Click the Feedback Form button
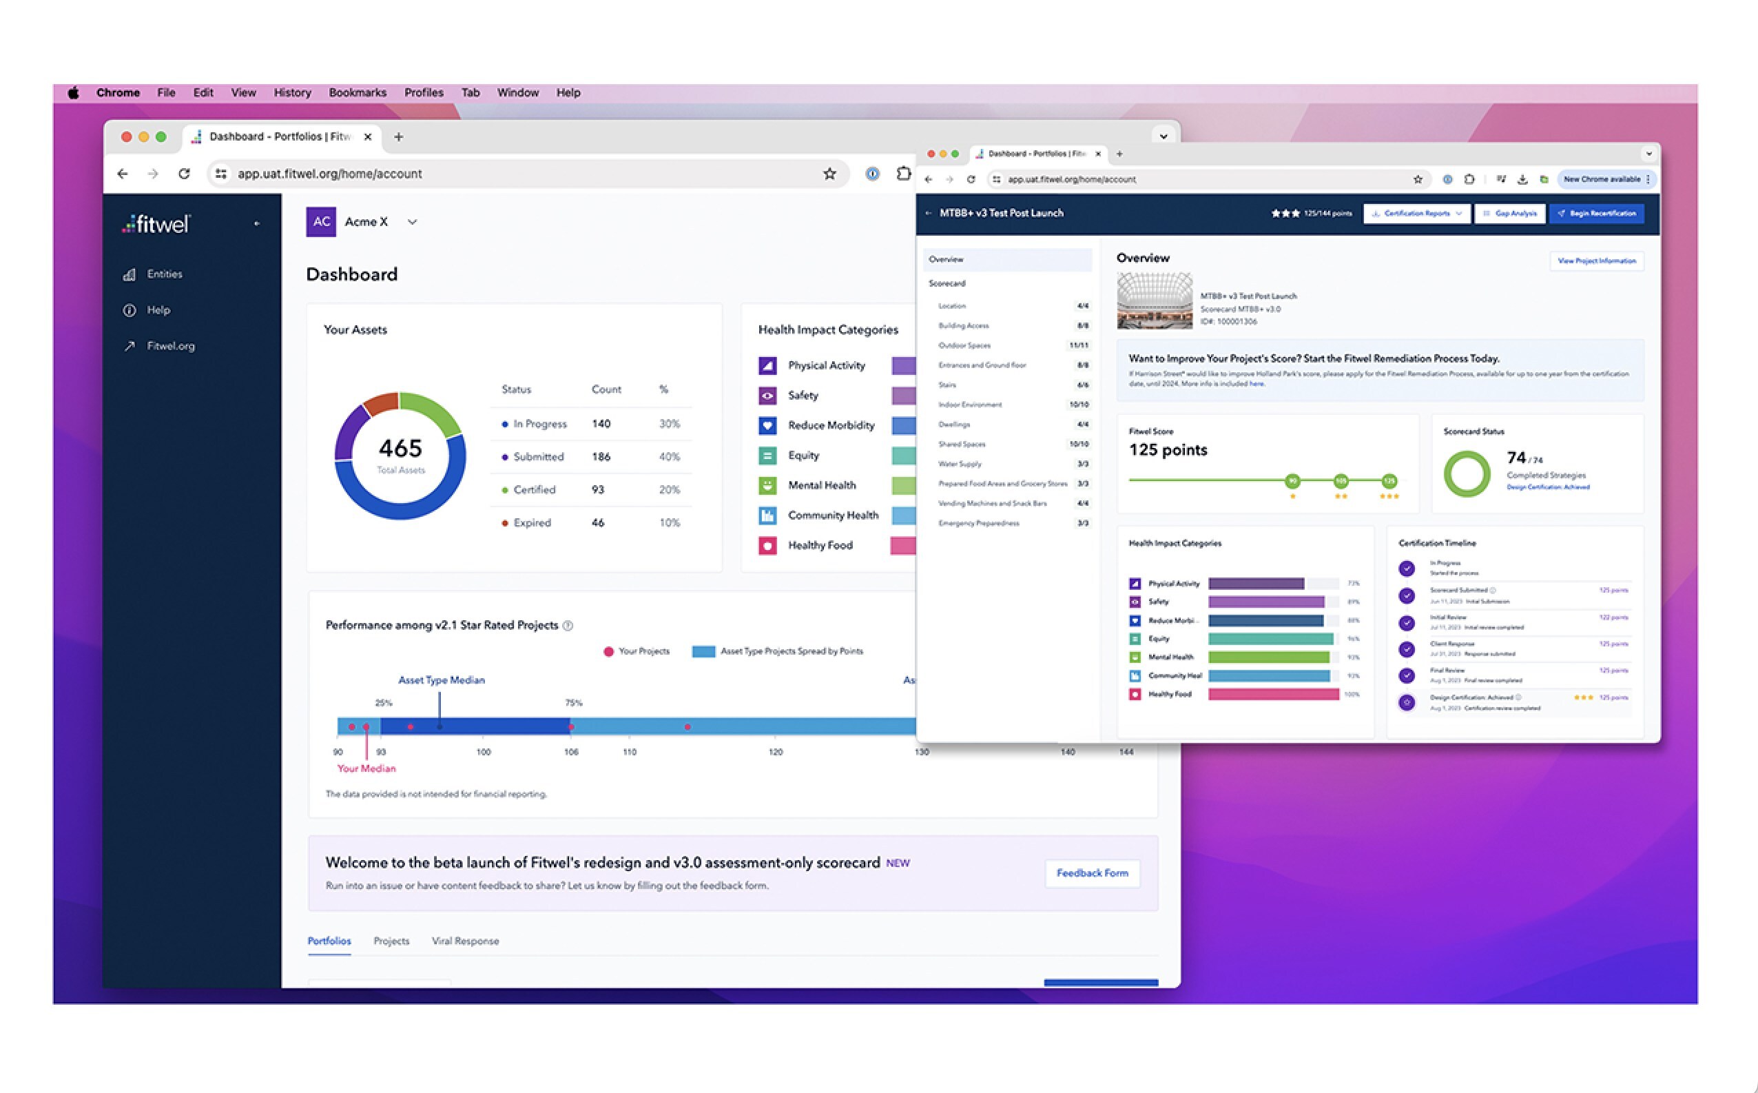1758x1093 pixels. (x=1092, y=873)
